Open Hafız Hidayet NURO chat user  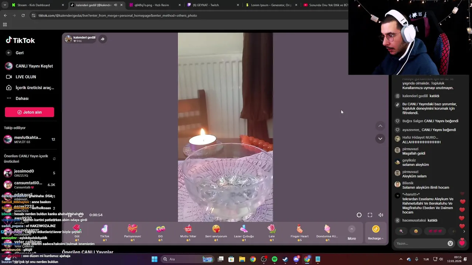[x=420, y=137]
